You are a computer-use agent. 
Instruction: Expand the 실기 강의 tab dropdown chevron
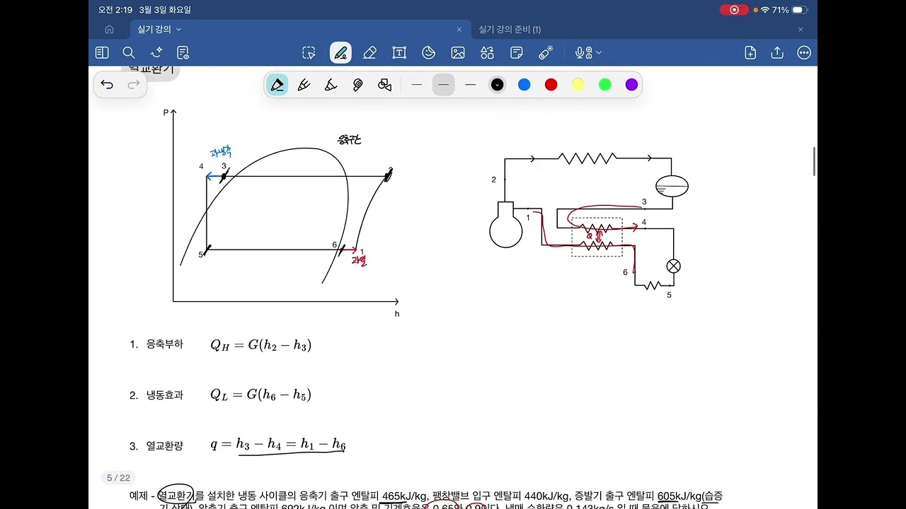178,30
